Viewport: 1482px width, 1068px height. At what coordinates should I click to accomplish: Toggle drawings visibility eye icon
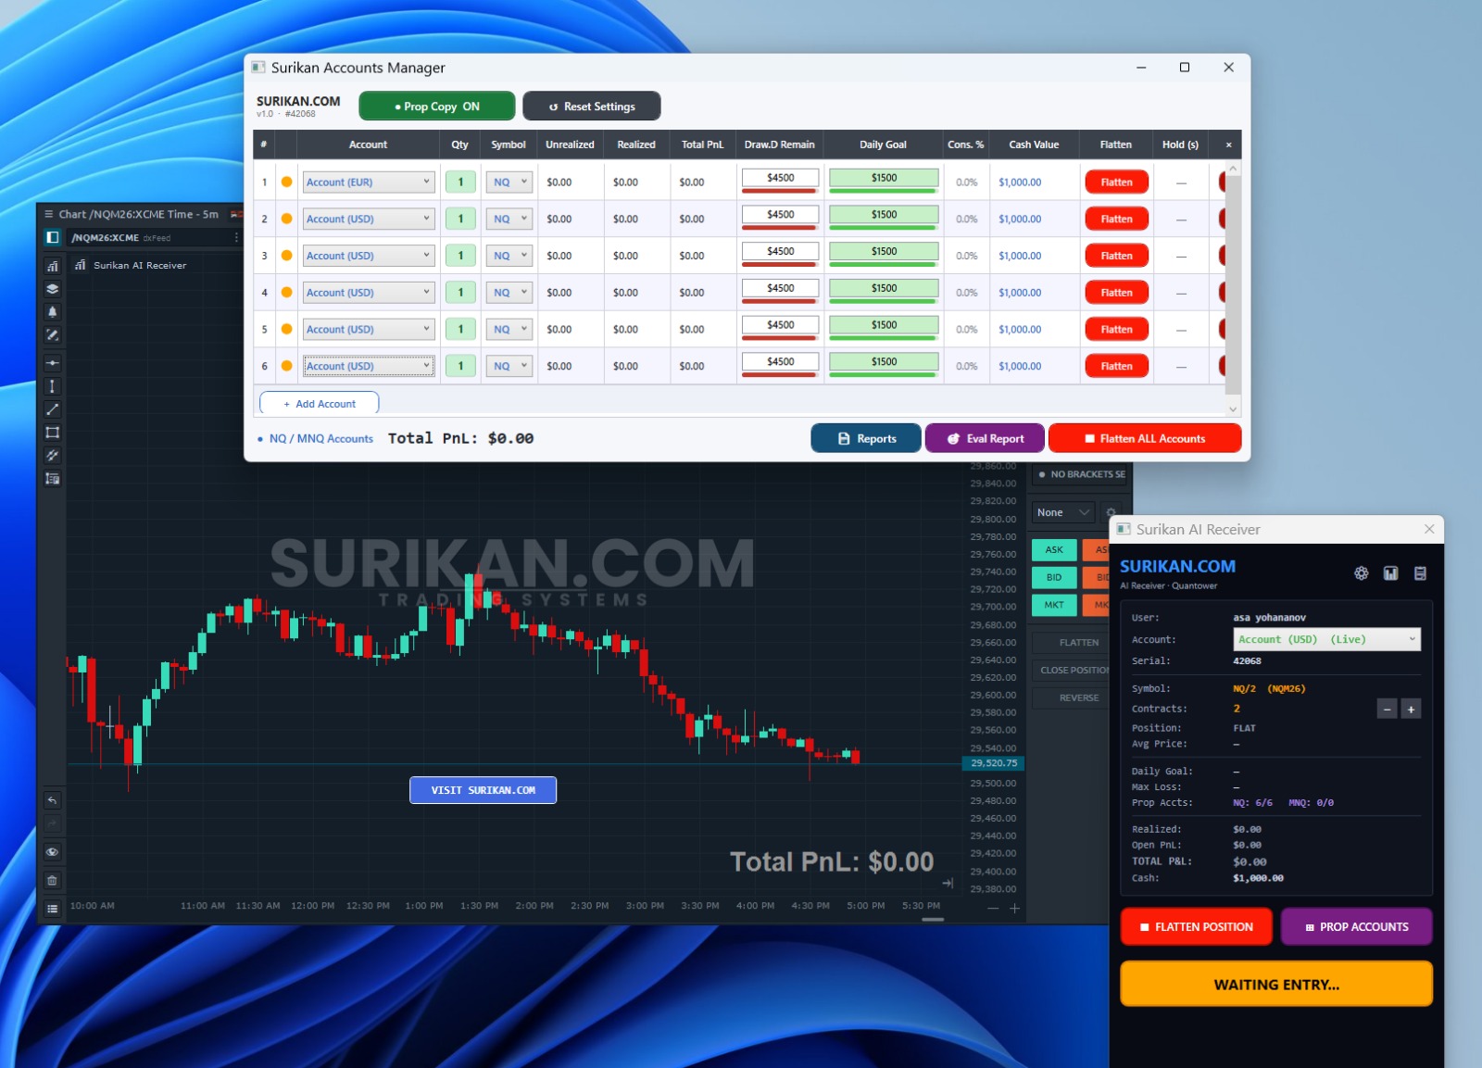(53, 852)
